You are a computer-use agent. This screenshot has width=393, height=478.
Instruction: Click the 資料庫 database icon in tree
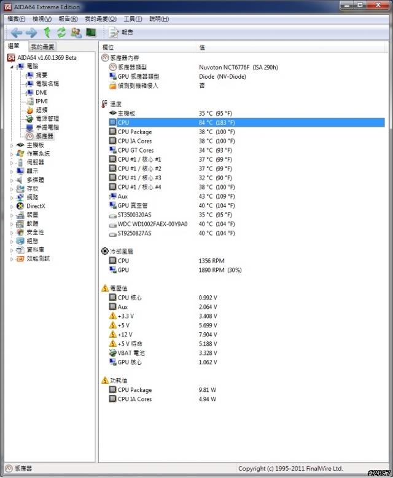tap(20, 250)
